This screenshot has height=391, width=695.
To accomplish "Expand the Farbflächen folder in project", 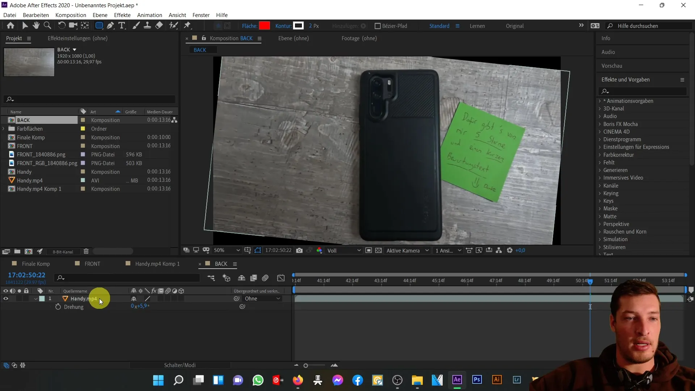I will 4,129.
